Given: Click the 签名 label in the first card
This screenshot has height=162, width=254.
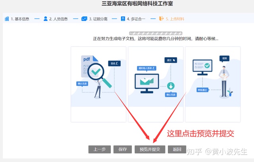Looking at the screenshot, I should point(114,64).
